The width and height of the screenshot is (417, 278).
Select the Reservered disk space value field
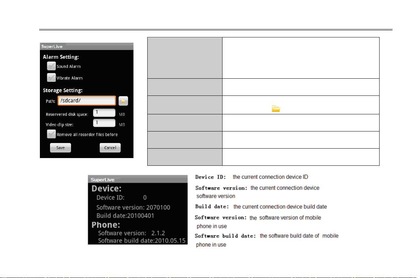pyautogui.click(x=104, y=113)
